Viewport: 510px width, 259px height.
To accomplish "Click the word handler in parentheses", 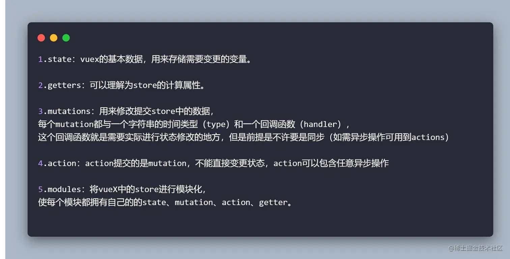I will click(320, 124).
